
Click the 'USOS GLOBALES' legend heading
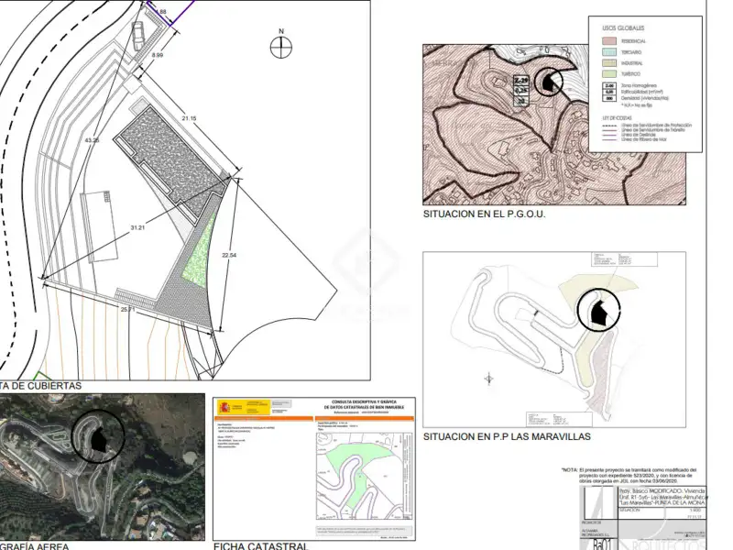(x=622, y=29)
